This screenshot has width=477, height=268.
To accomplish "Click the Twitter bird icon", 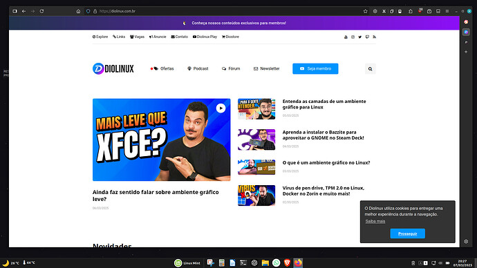I will coord(360,37).
